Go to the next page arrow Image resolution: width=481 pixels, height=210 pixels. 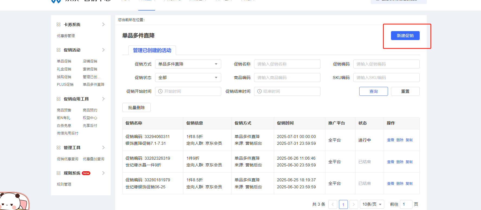click(x=354, y=204)
